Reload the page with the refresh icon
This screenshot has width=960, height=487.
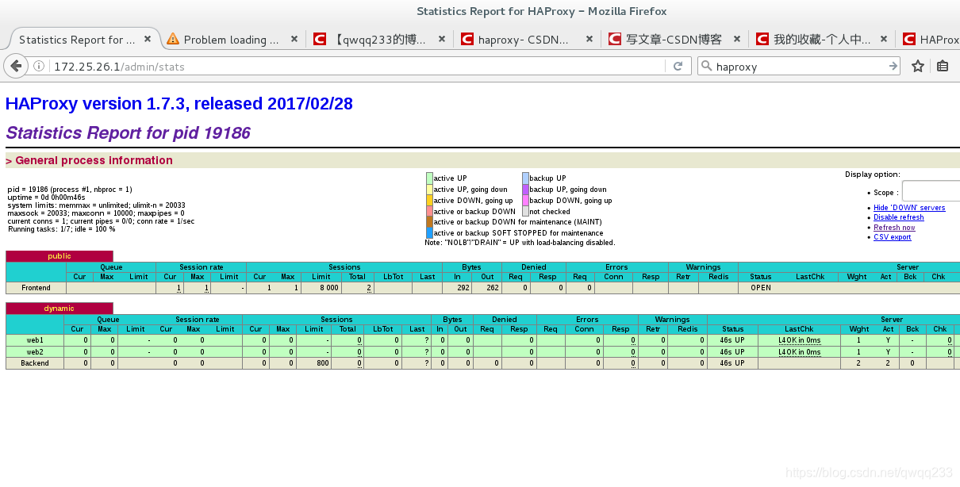pos(678,67)
